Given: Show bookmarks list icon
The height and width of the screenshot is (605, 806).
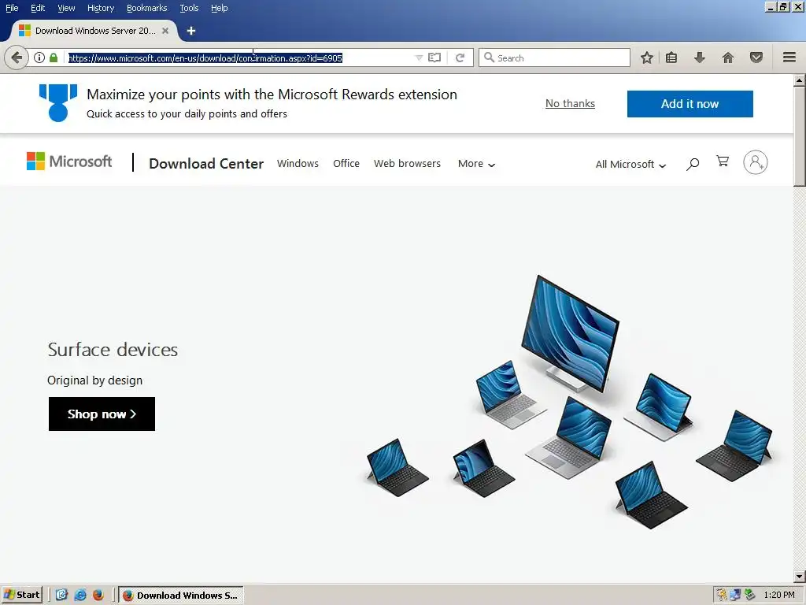Looking at the screenshot, I should (671, 58).
